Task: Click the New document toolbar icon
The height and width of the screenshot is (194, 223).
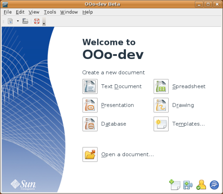Action: [10, 21]
